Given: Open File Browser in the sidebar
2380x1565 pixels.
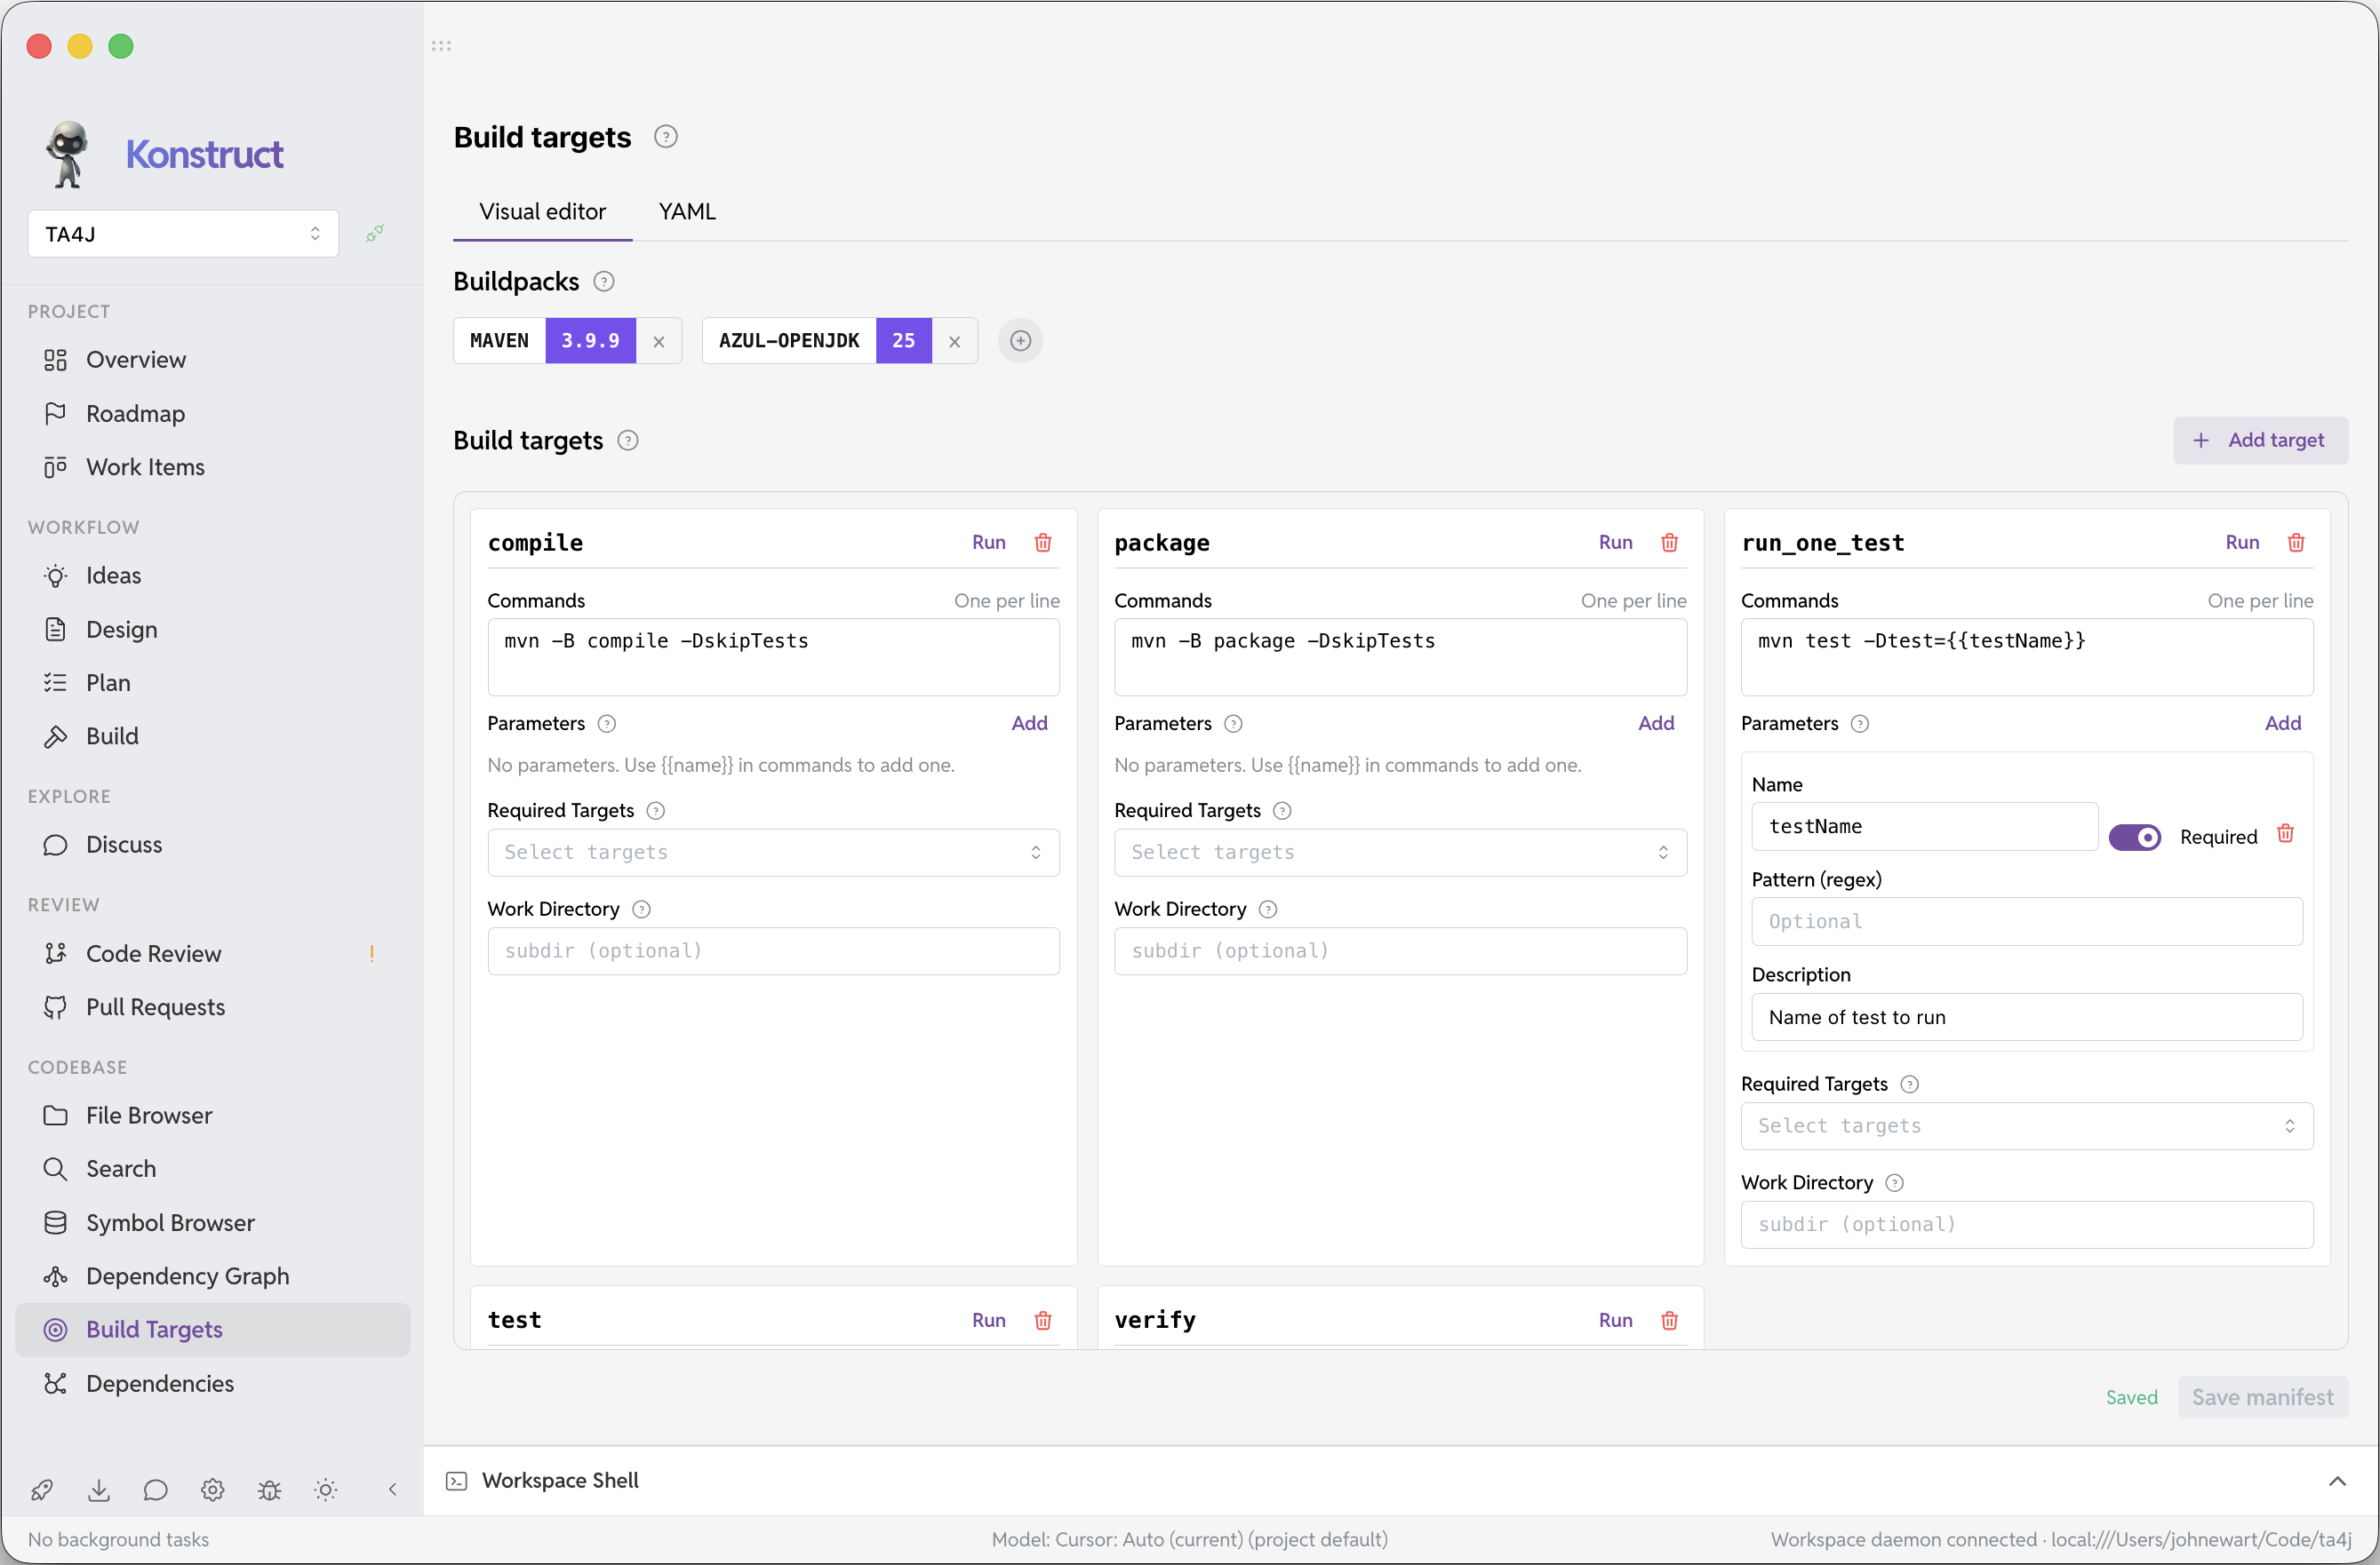Looking at the screenshot, I should 213,1116.
